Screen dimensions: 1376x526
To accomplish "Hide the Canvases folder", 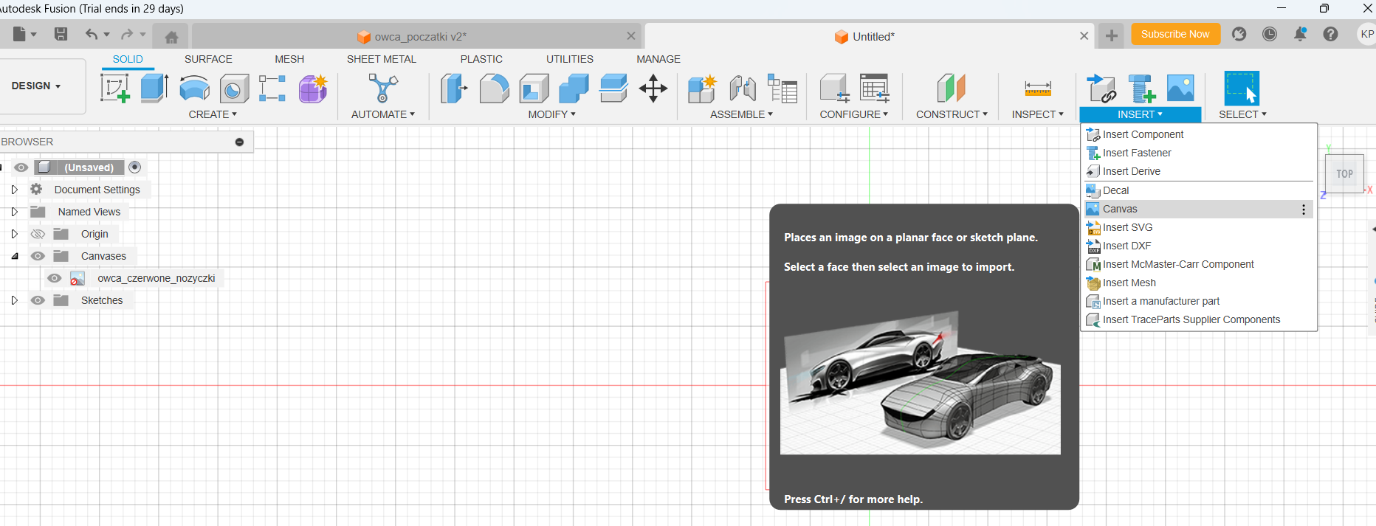I will click(x=38, y=256).
